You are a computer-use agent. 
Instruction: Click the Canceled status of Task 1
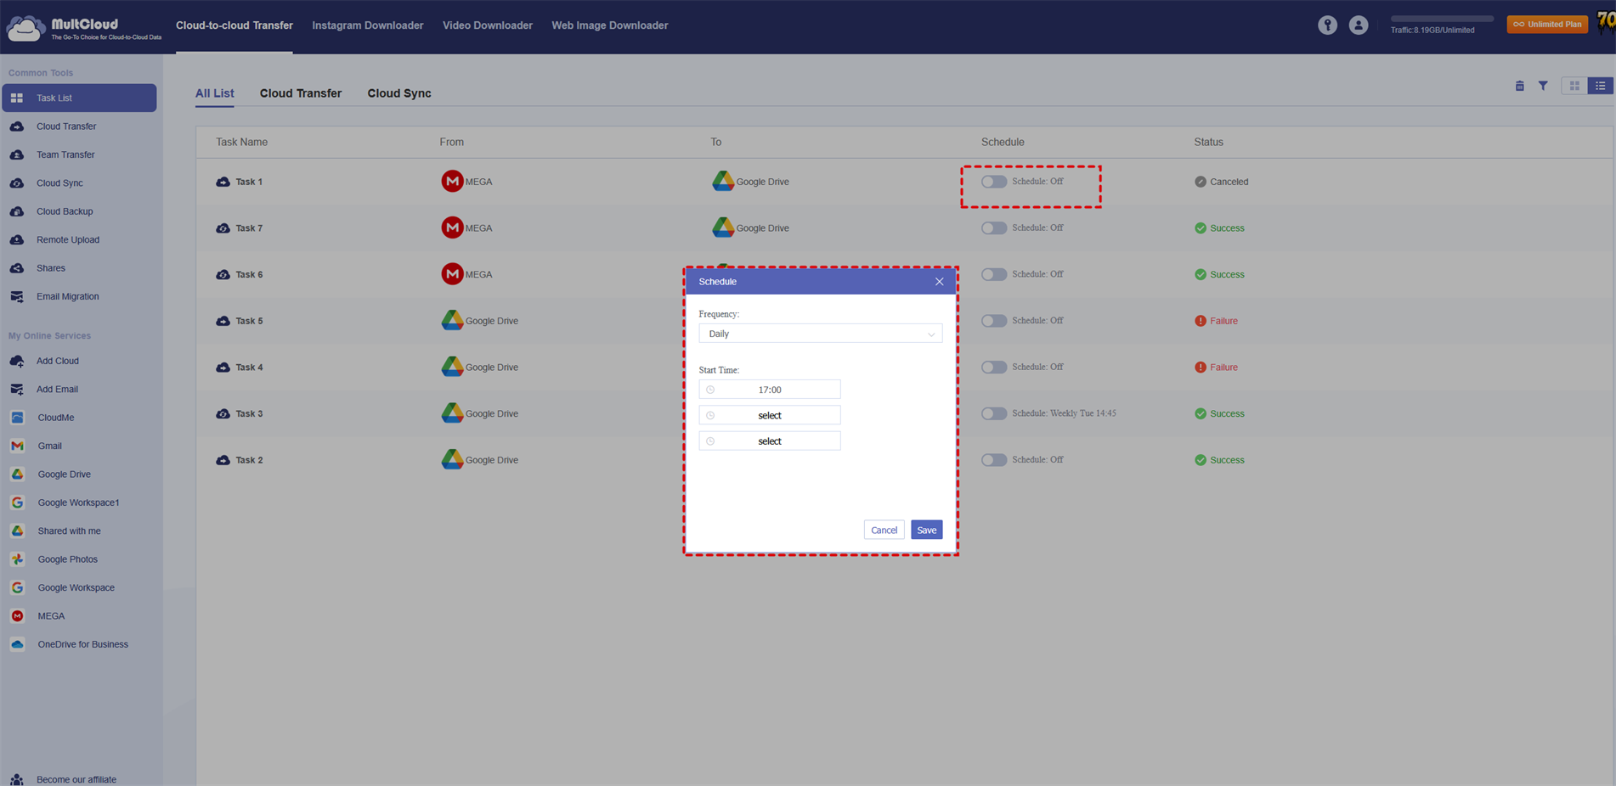(1221, 182)
